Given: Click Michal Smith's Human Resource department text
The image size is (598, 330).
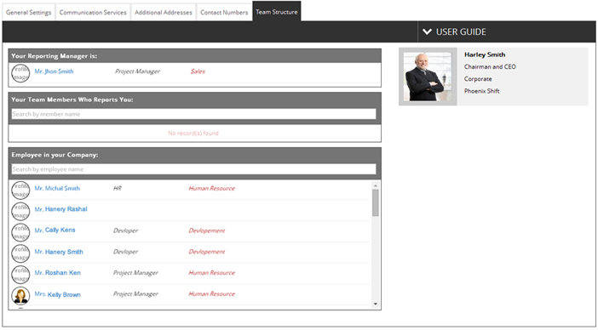Looking at the screenshot, I should pos(211,188).
